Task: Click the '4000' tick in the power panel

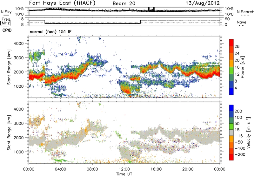Action: coord(18,44)
